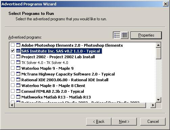Click McTrans Highway Capacity program icon
170x130 pixels.
[18, 74]
